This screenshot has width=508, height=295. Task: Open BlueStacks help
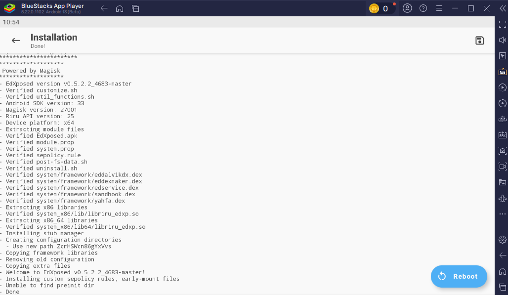tap(423, 8)
